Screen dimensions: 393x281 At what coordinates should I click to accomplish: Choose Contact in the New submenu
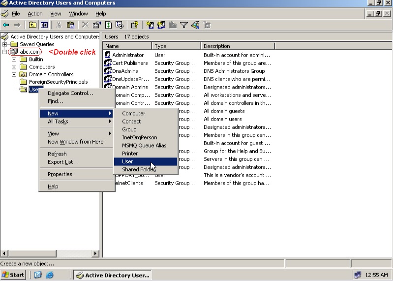click(146, 122)
